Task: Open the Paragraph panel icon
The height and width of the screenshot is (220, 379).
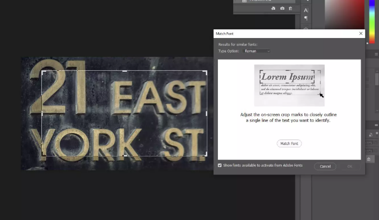Action: [306, 18]
